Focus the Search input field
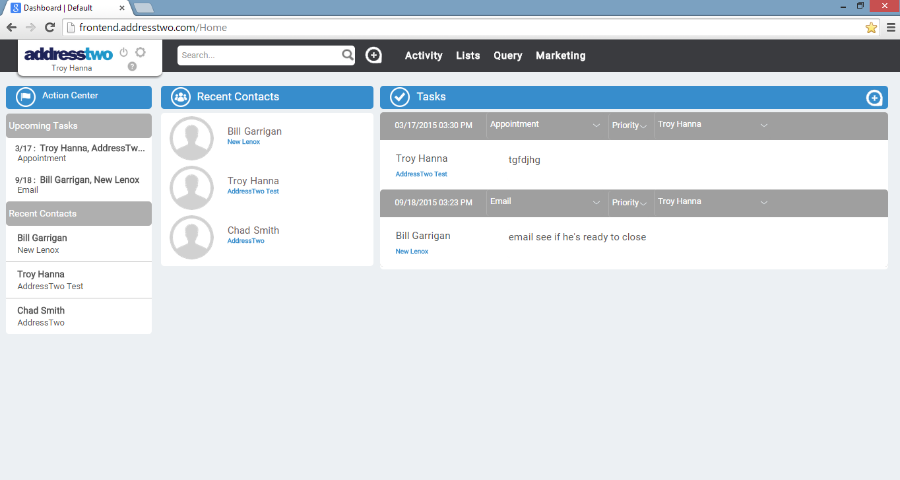The height and width of the screenshot is (480, 900). (259, 55)
